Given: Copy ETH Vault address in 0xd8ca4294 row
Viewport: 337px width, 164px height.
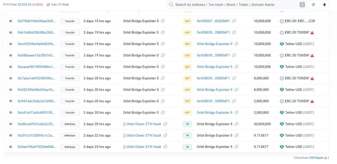Looking at the screenshot, I should tap(165, 124).
